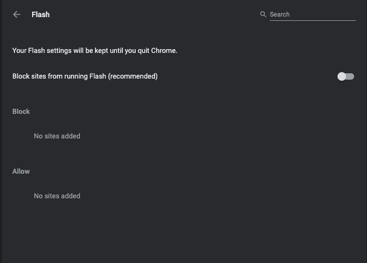Toggle Block sites from running Flash switch
Image resolution: width=367 pixels, height=263 pixels.
(346, 76)
